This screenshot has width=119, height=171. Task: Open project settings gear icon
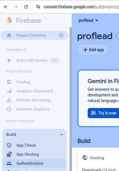point(61,35)
